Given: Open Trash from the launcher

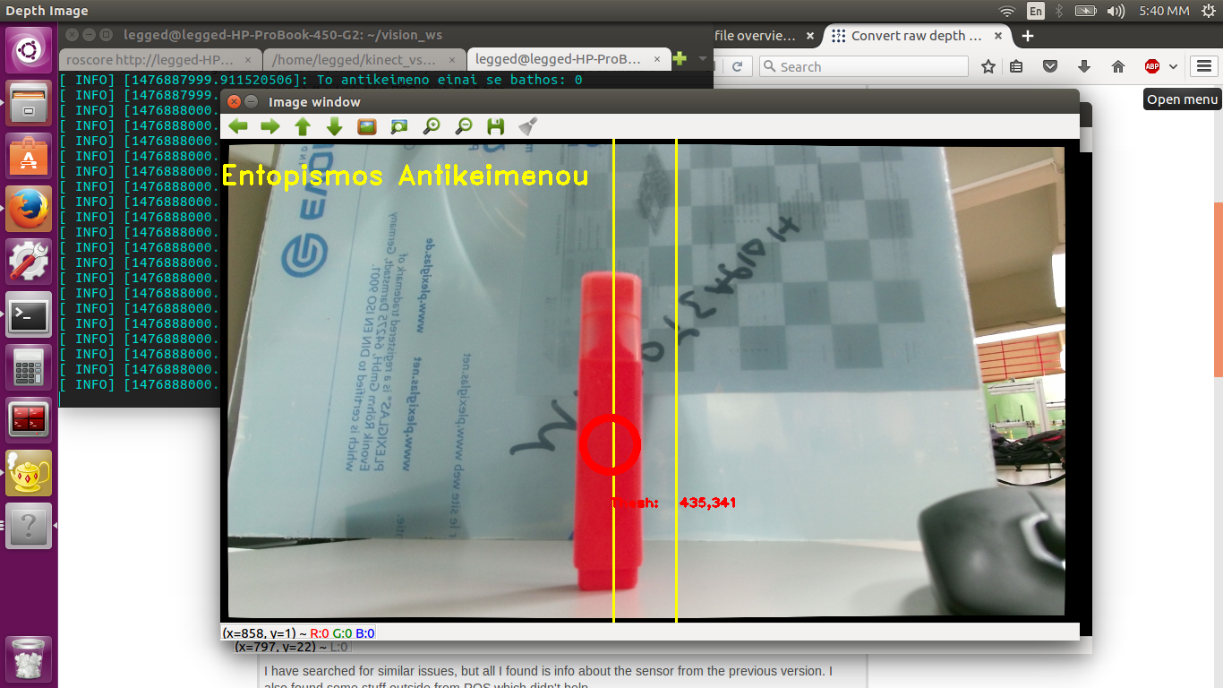Looking at the screenshot, I should pos(29,659).
